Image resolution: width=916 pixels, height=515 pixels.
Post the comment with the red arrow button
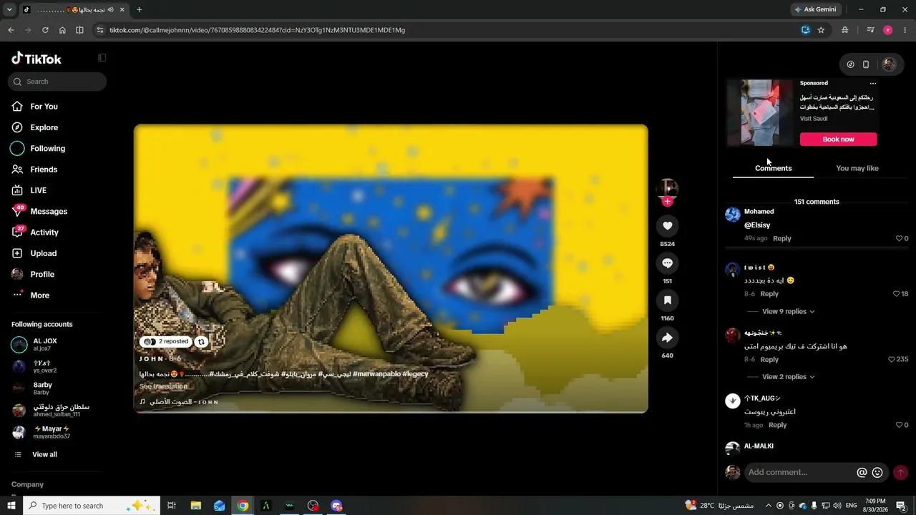click(900, 472)
